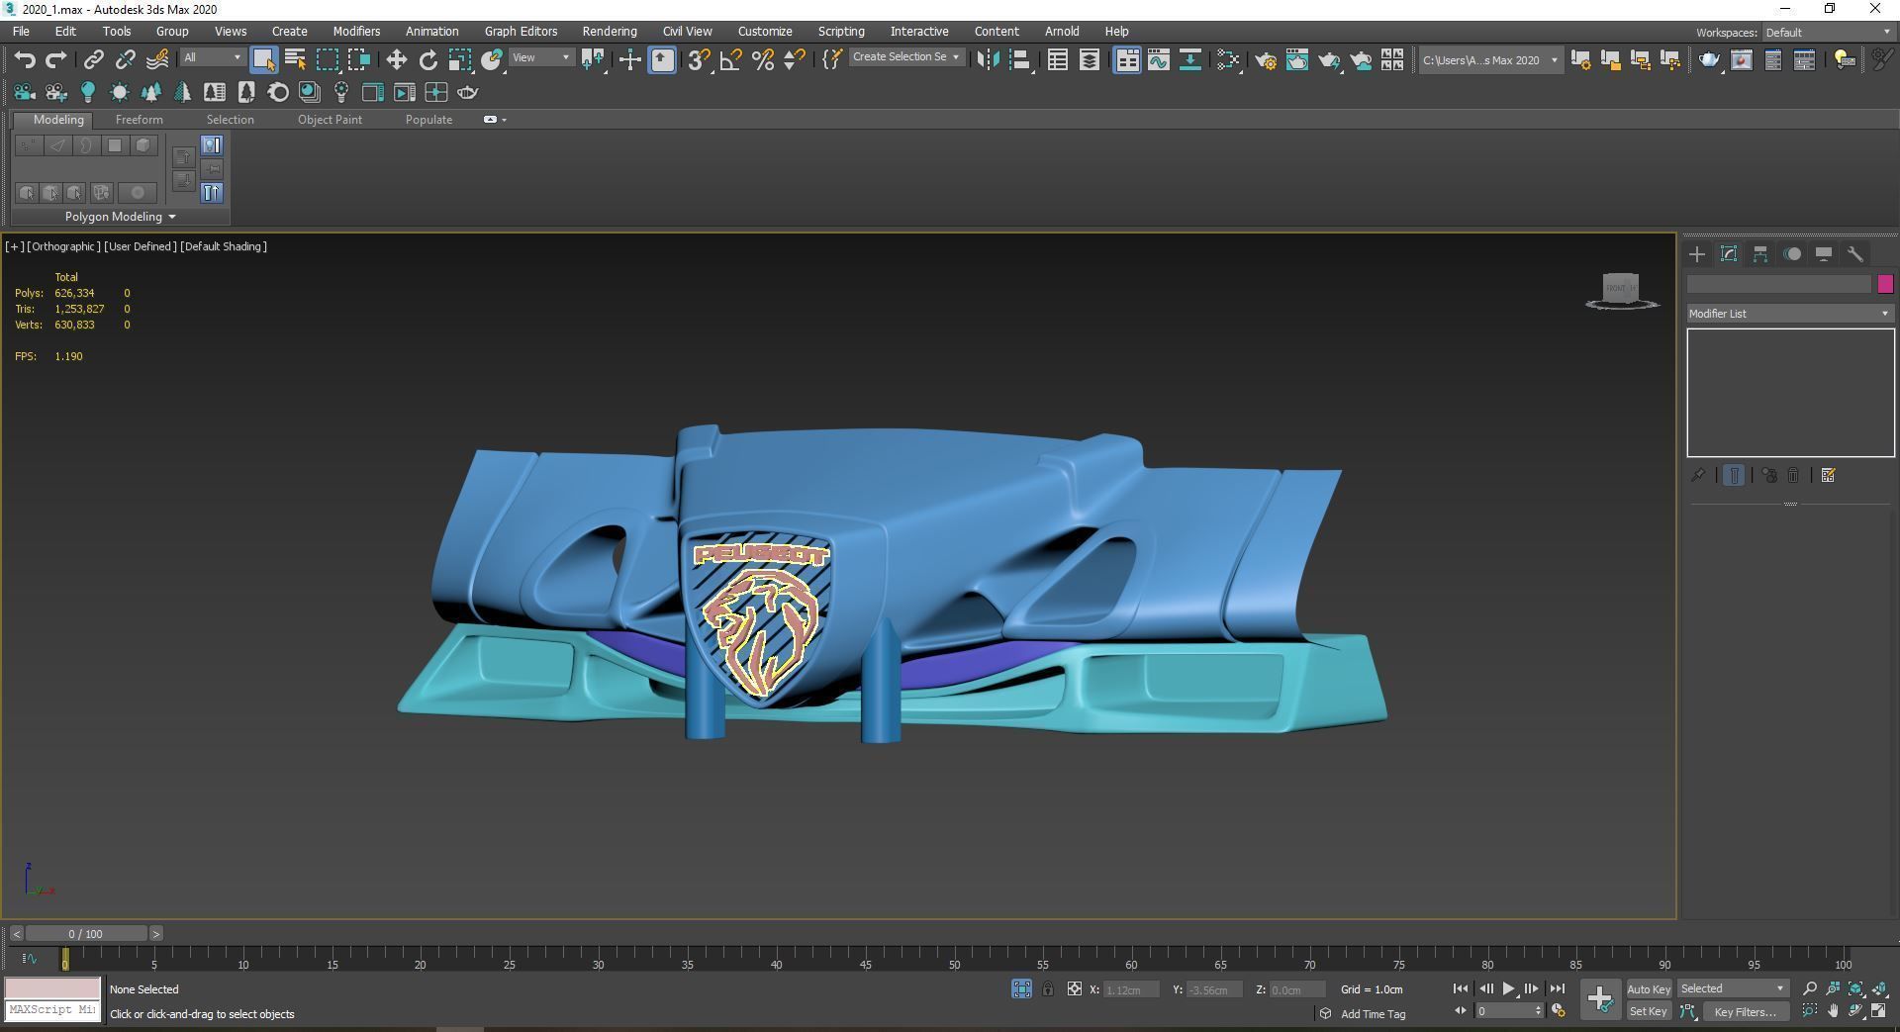Open the Rendering menu

pos(610,32)
